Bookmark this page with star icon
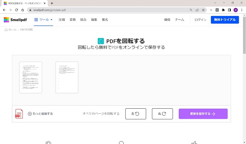 click(203, 10)
